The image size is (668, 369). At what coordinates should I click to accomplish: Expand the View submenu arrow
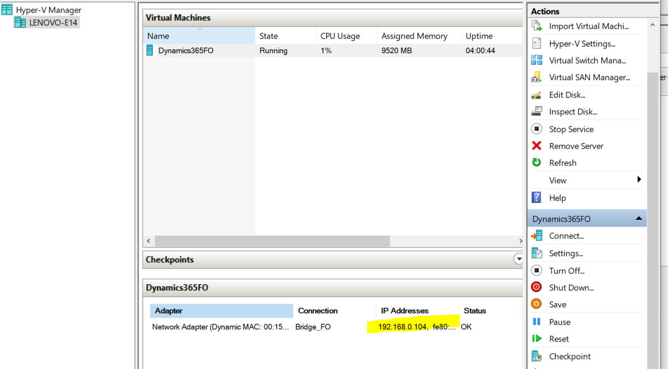tap(639, 179)
